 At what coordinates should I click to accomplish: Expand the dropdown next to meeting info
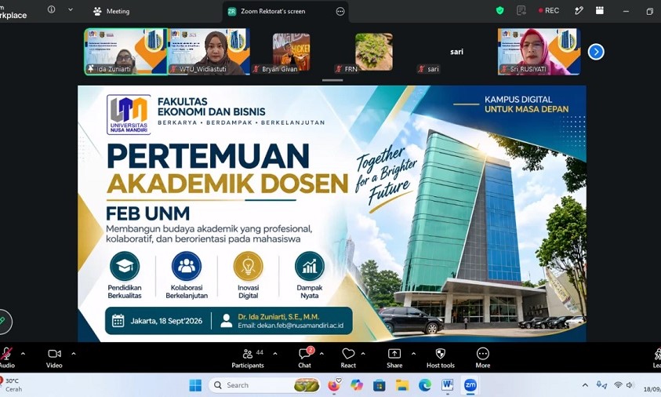[71, 9]
